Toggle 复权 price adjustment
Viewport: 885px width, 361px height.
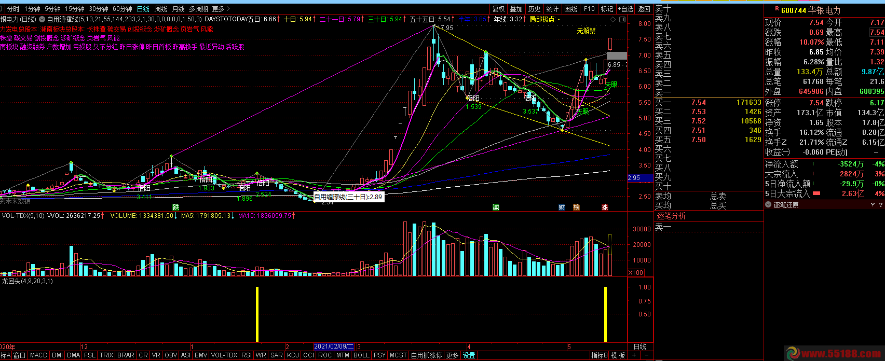[x=499, y=9]
